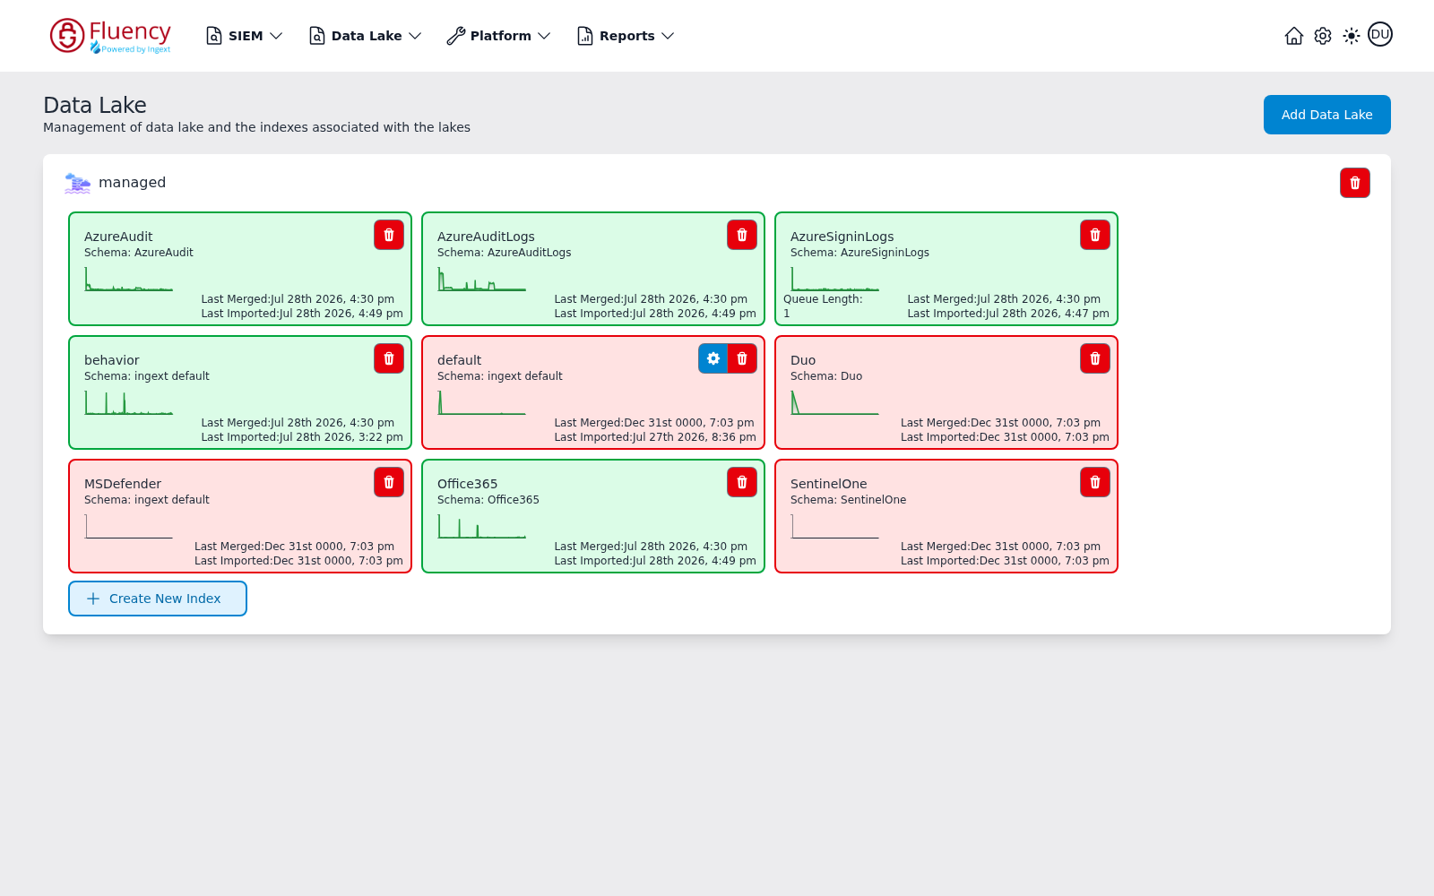Select the AzureAuditLogs index title

486,237
